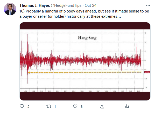
Task: Open the @HedgeFundTips handle link
Action: (x=66, y=5)
